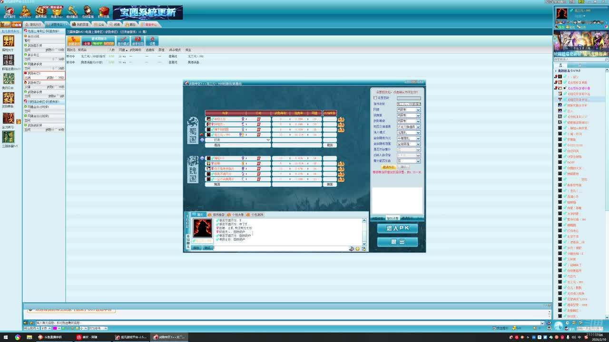Select the 等待中 green filter toggle
This screenshot has width=609, height=342.
tap(98, 43)
